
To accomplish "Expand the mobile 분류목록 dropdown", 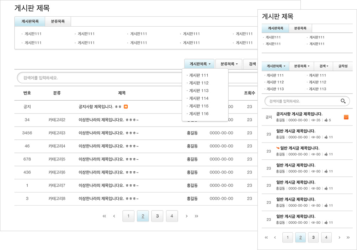I will pyautogui.click(x=300, y=66).
